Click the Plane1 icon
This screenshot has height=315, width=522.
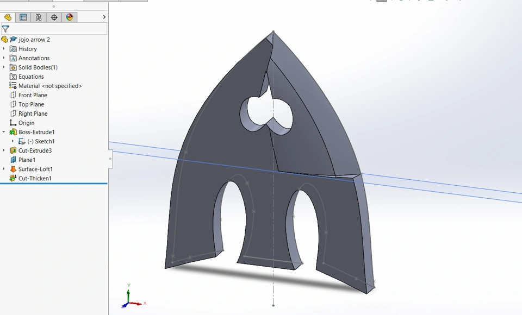pos(13,160)
